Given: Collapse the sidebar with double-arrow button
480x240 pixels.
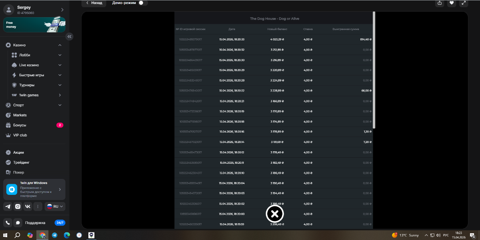Looking at the screenshot, I should click(69, 36).
